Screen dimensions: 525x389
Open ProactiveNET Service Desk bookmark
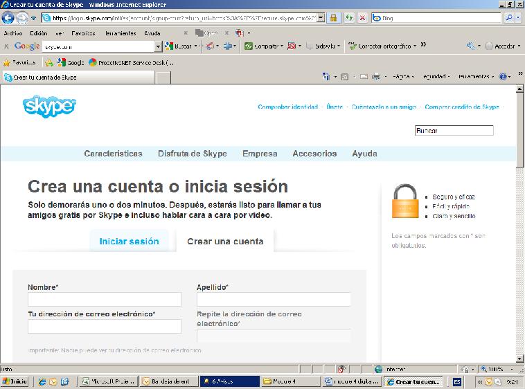click(x=132, y=62)
